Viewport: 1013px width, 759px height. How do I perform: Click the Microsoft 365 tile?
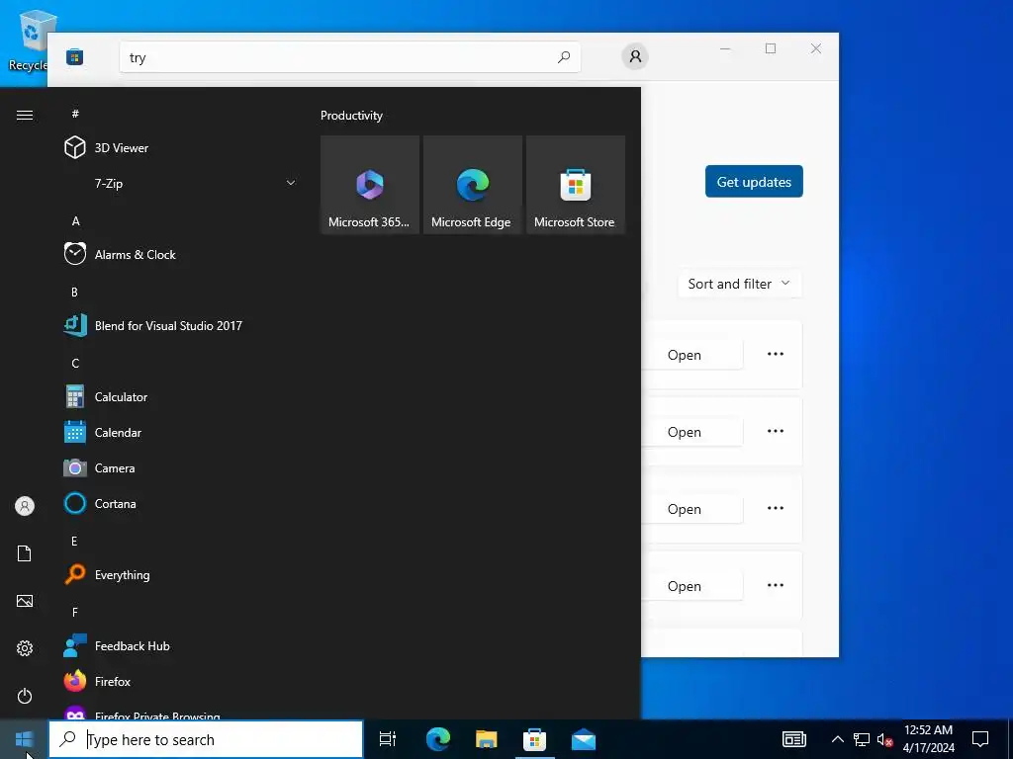tap(370, 185)
